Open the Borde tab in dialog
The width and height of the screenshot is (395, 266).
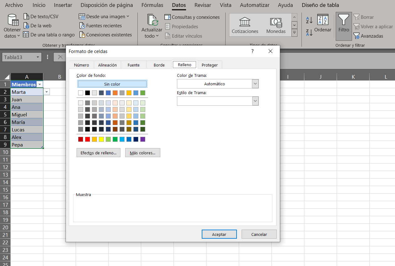click(x=159, y=65)
